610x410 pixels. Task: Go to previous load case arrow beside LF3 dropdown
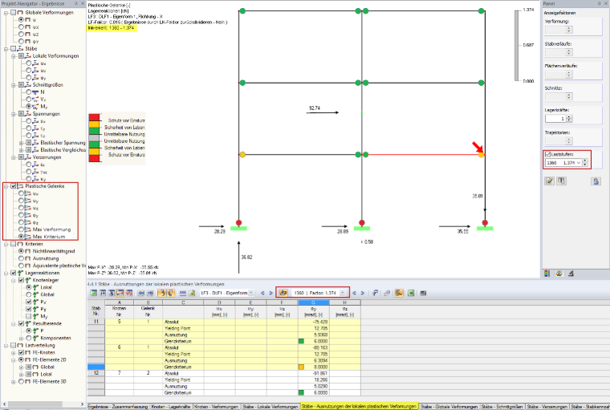262,293
